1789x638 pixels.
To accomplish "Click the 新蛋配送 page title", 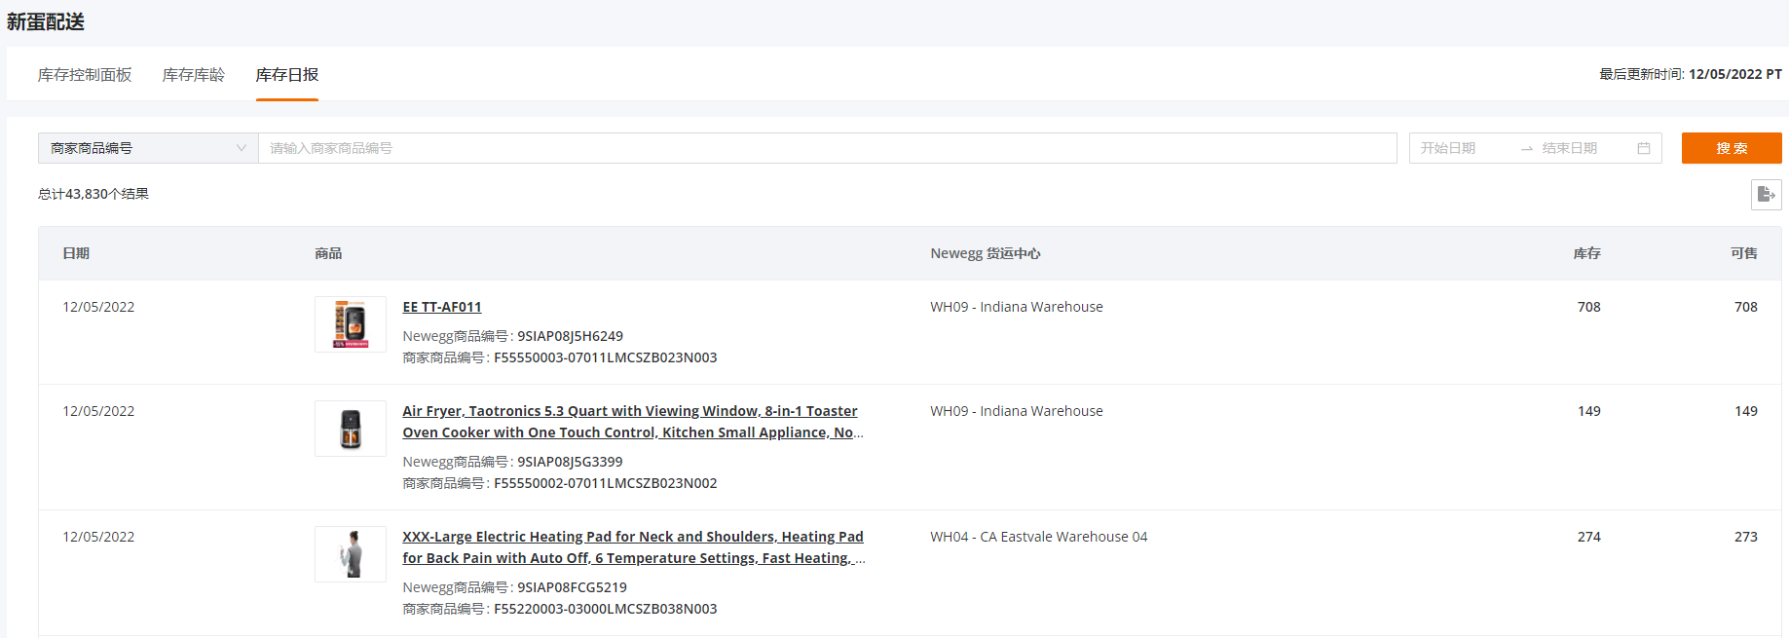I will pyautogui.click(x=46, y=21).
